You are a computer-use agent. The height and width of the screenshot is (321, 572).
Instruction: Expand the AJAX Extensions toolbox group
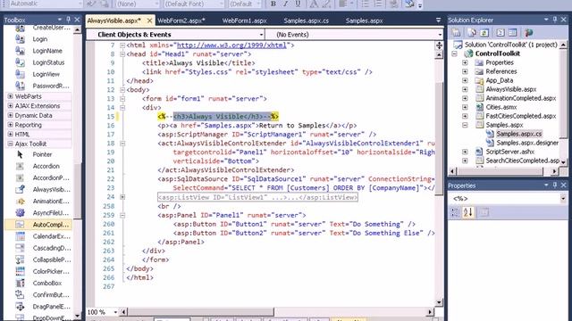pos(10,106)
